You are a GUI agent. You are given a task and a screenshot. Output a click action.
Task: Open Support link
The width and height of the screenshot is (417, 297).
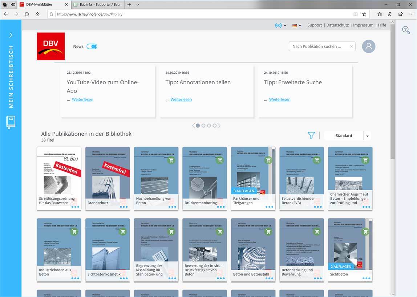pyautogui.click(x=315, y=25)
